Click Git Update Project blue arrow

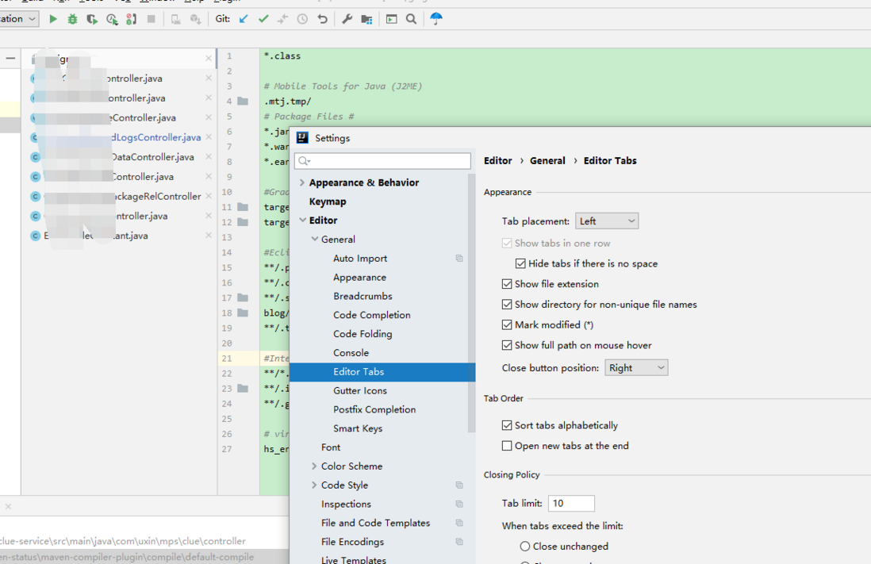tap(244, 19)
